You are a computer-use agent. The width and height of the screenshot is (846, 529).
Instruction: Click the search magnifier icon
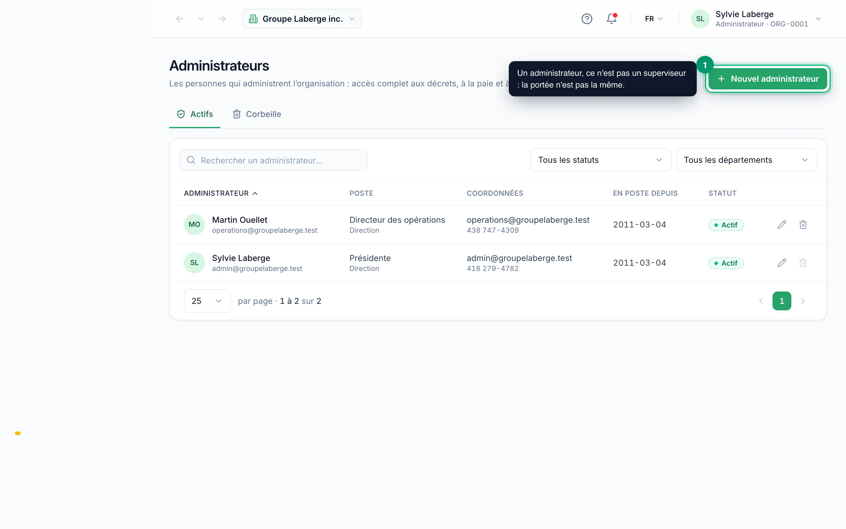click(191, 160)
